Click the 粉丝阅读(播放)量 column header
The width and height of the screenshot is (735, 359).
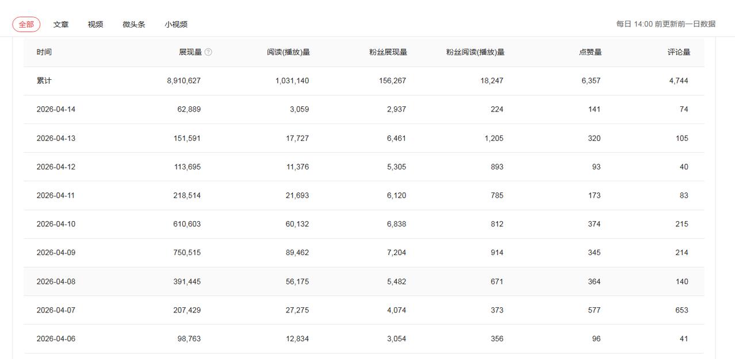click(475, 52)
